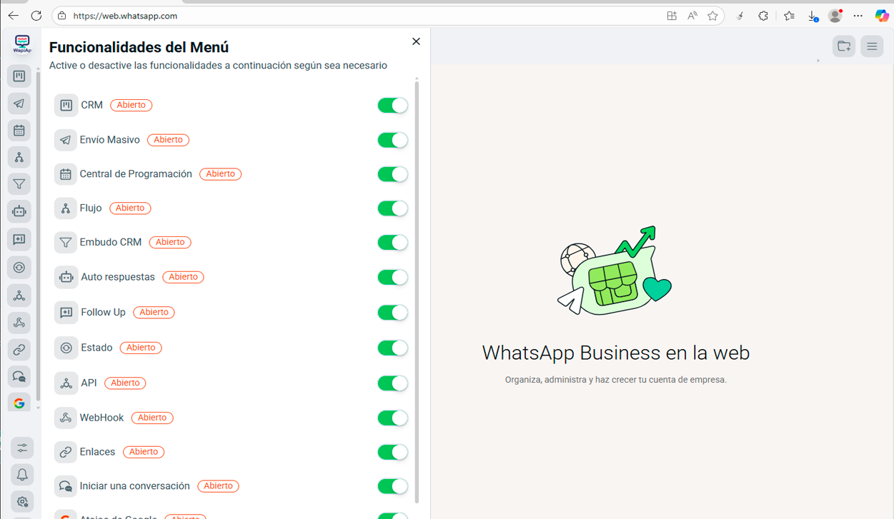Viewport: 894px width, 519px height.
Task: Toggle the WebHook functionality switch
Action: click(392, 418)
